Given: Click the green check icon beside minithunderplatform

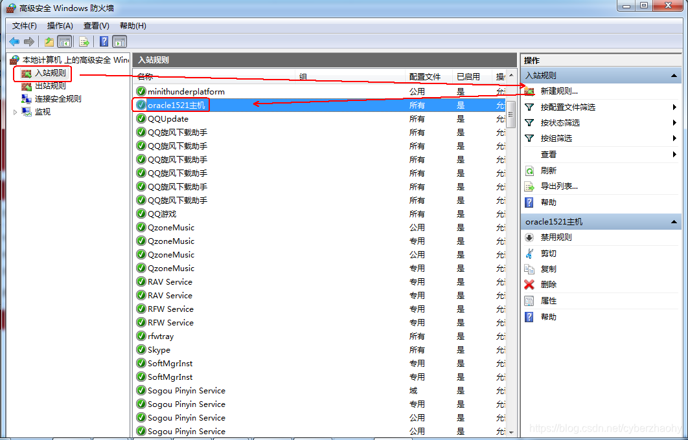Looking at the screenshot, I should pyautogui.click(x=141, y=91).
